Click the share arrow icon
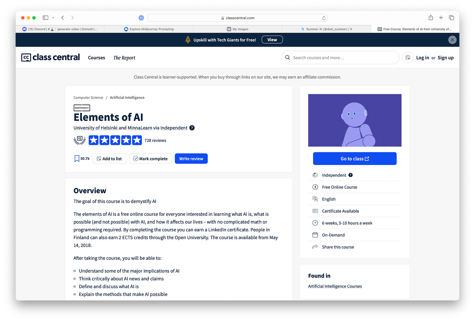Viewport: 475px width, 321px height. point(315,247)
